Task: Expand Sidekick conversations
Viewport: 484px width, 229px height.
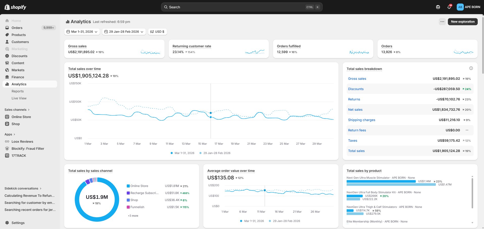Action: pos(23,188)
